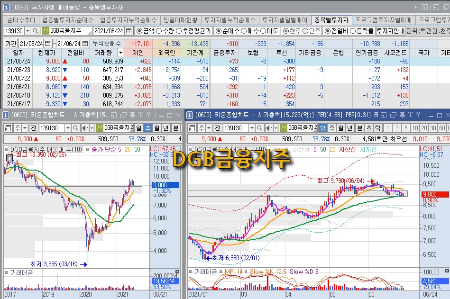
Task: Select 전일비 radio option
Action: click(328, 31)
